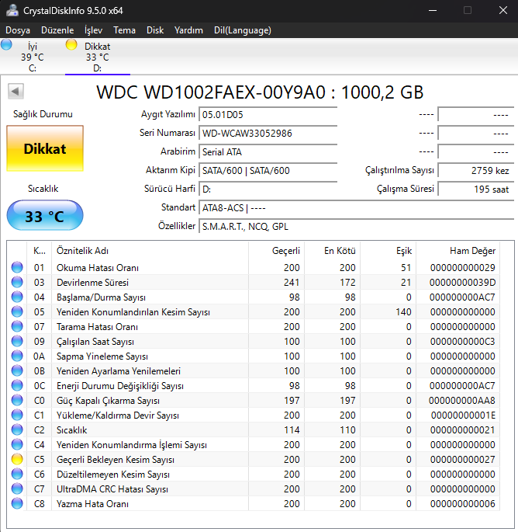Click threshold value 140 in row 05
Image resolution: width=518 pixels, height=532 pixels.
coord(403,311)
